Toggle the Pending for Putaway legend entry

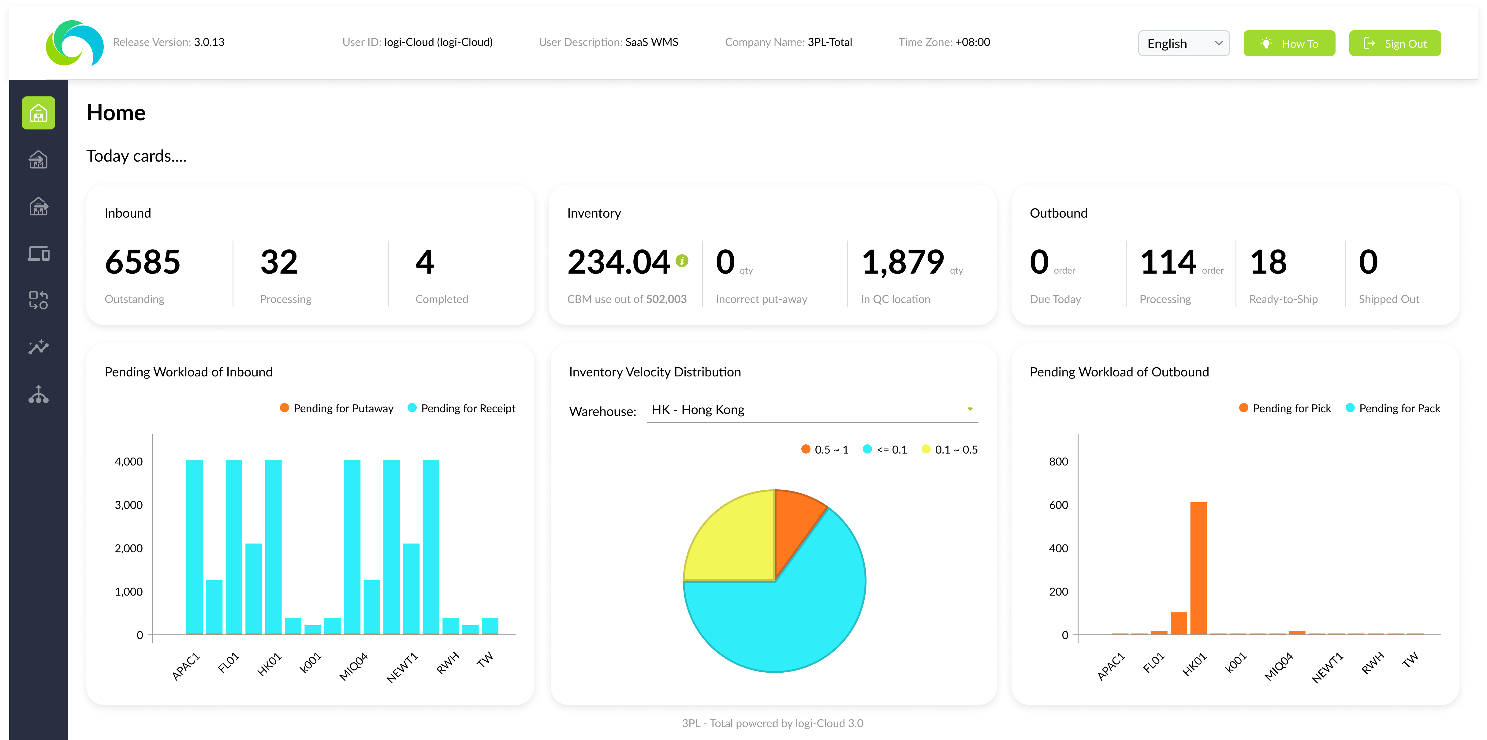337,408
